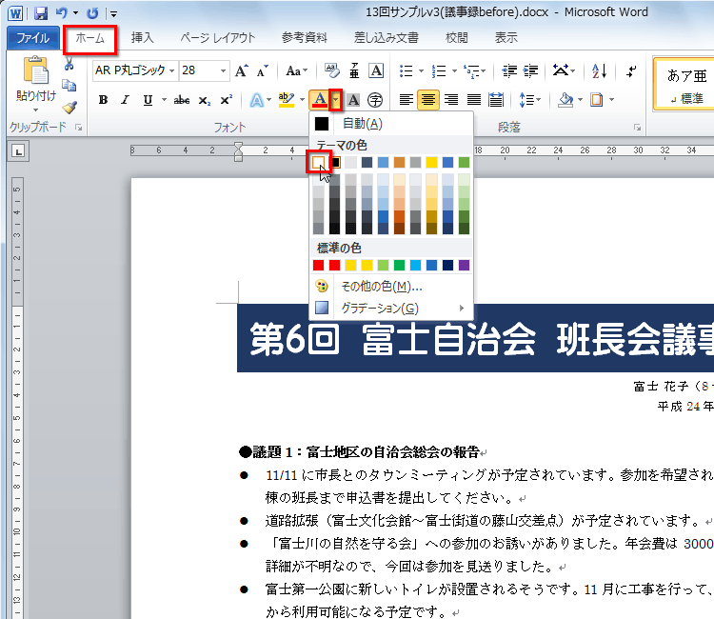Click the Increase Indent icon
The image size is (714, 619).
(530, 71)
